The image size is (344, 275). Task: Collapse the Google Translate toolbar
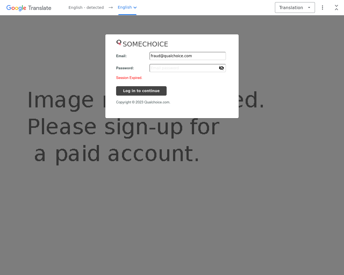click(x=336, y=8)
